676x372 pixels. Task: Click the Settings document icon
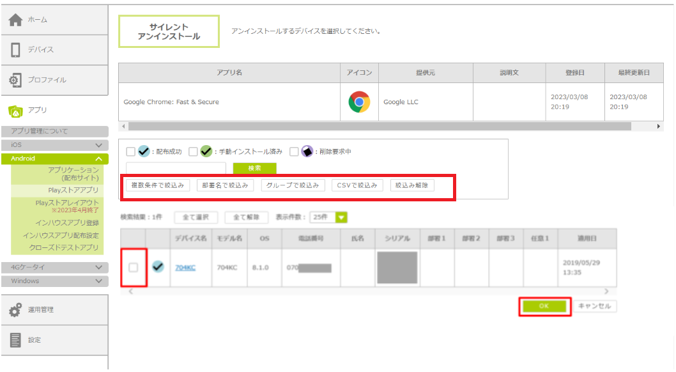click(x=16, y=340)
